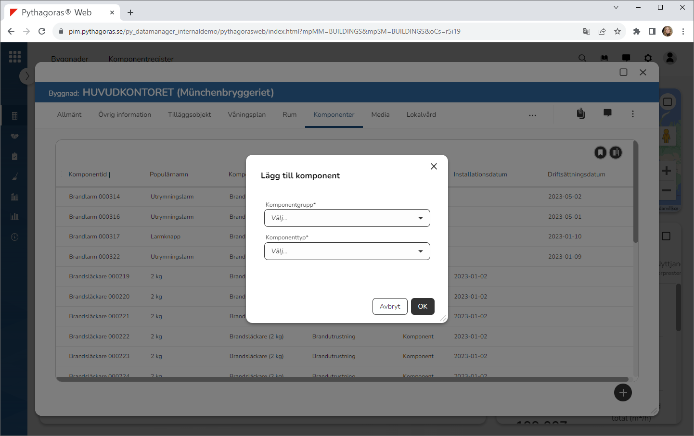Click the barcode icon above the table
The width and height of the screenshot is (694, 436).
pos(616,153)
